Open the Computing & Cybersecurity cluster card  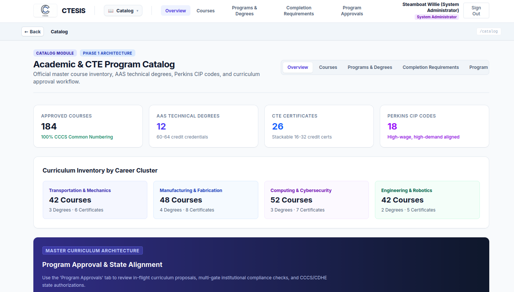coord(316,200)
